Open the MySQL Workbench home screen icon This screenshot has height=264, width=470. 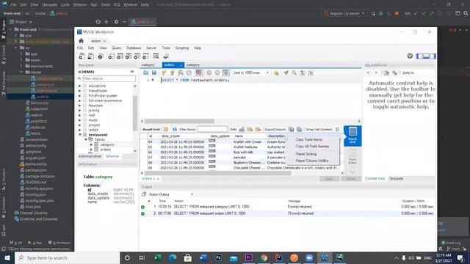click(81, 41)
